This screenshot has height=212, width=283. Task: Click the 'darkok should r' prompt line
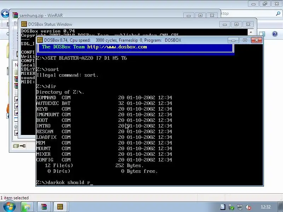point(65,182)
